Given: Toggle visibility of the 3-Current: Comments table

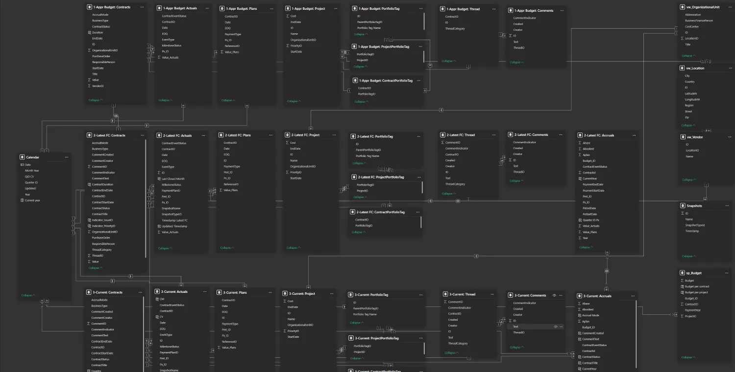Looking at the screenshot, I should pyautogui.click(x=554, y=295).
